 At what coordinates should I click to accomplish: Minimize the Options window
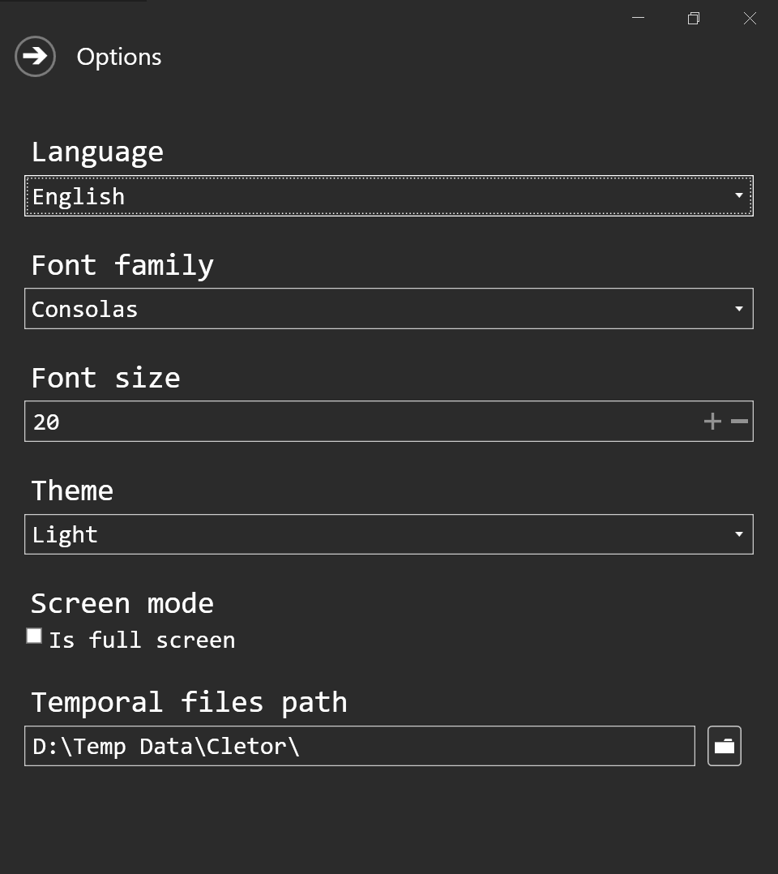pos(638,18)
